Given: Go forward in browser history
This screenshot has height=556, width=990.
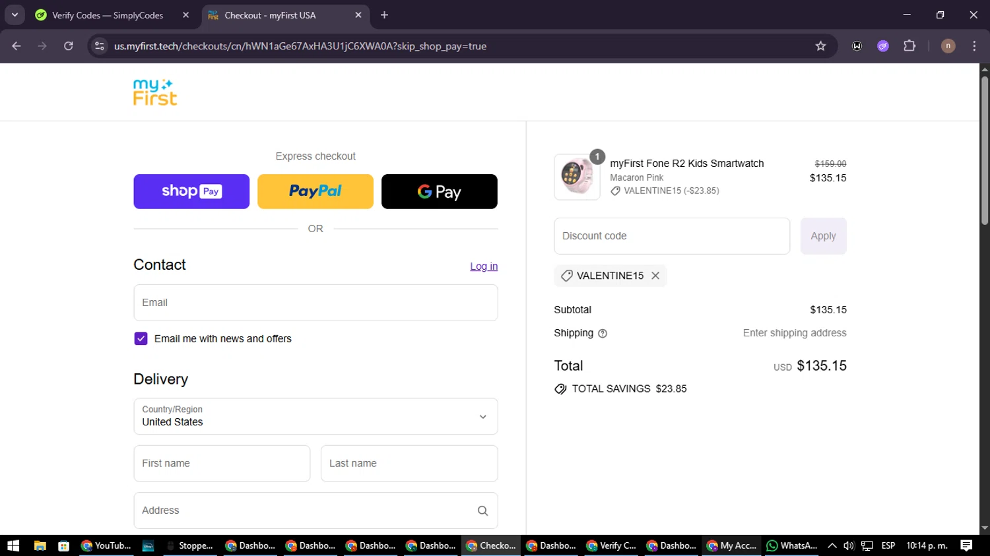Looking at the screenshot, I should 42,46.
